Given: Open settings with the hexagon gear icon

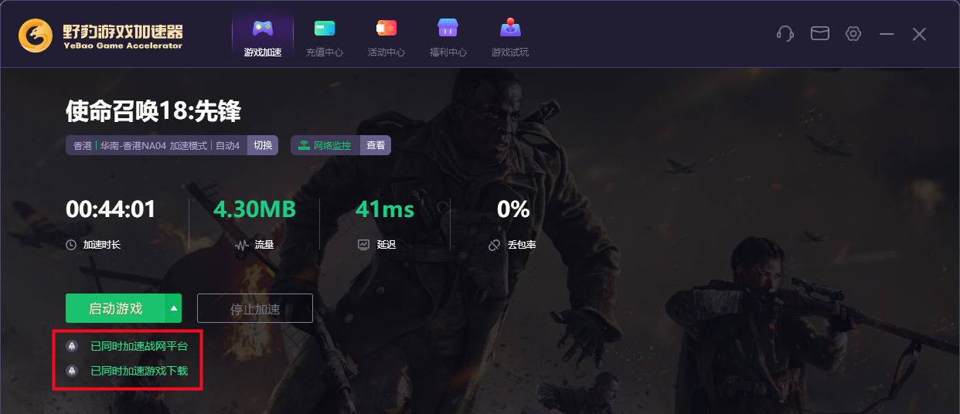Looking at the screenshot, I should [x=853, y=34].
